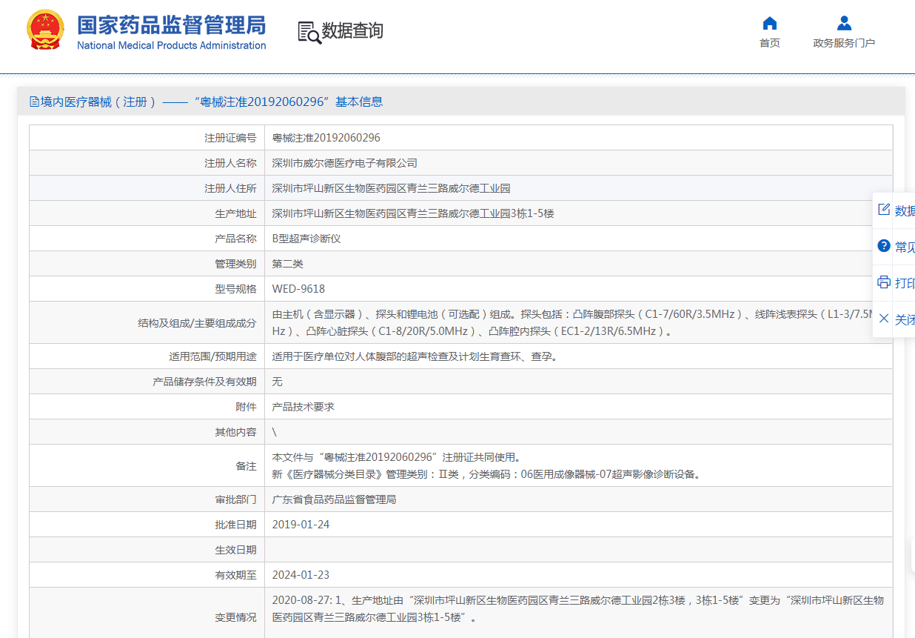Close the page with the X icon
The height and width of the screenshot is (638, 915).
pyautogui.click(x=884, y=319)
